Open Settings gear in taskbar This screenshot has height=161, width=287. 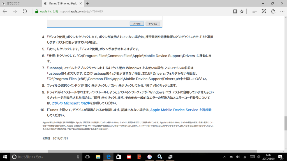coord(160,157)
